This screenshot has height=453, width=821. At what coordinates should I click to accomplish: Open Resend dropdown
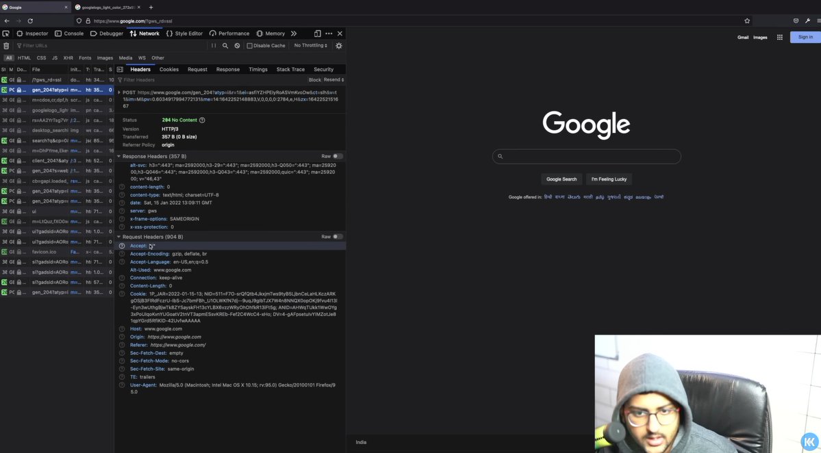coord(334,80)
